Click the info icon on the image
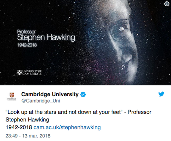 coord(167,4)
